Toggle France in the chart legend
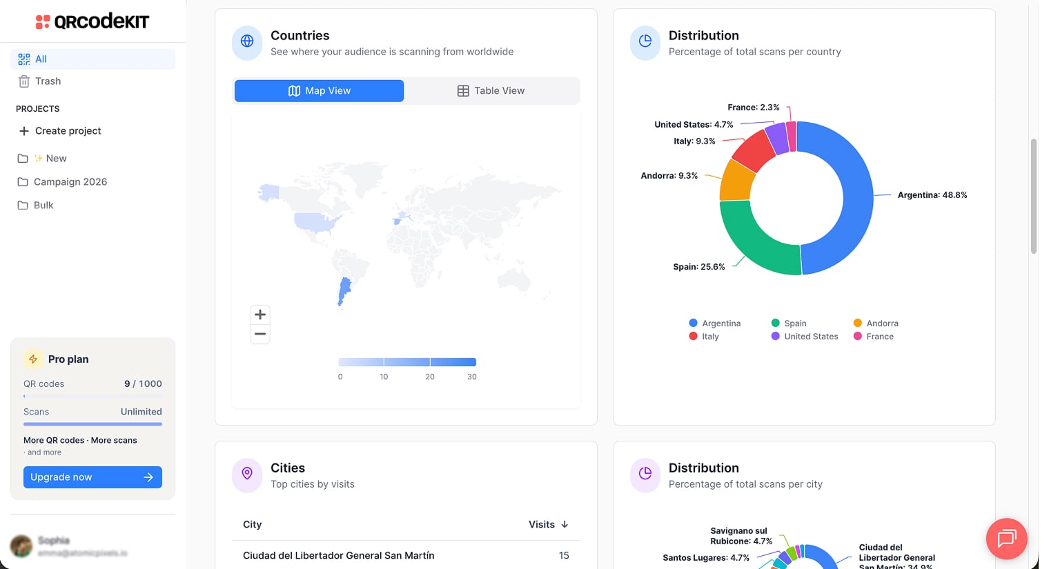1049x569 pixels. [x=874, y=337]
